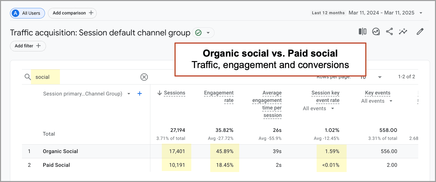The width and height of the screenshot is (436, 182).
Task: Click the 27,194 total sessions value
Action: (178, 130)
